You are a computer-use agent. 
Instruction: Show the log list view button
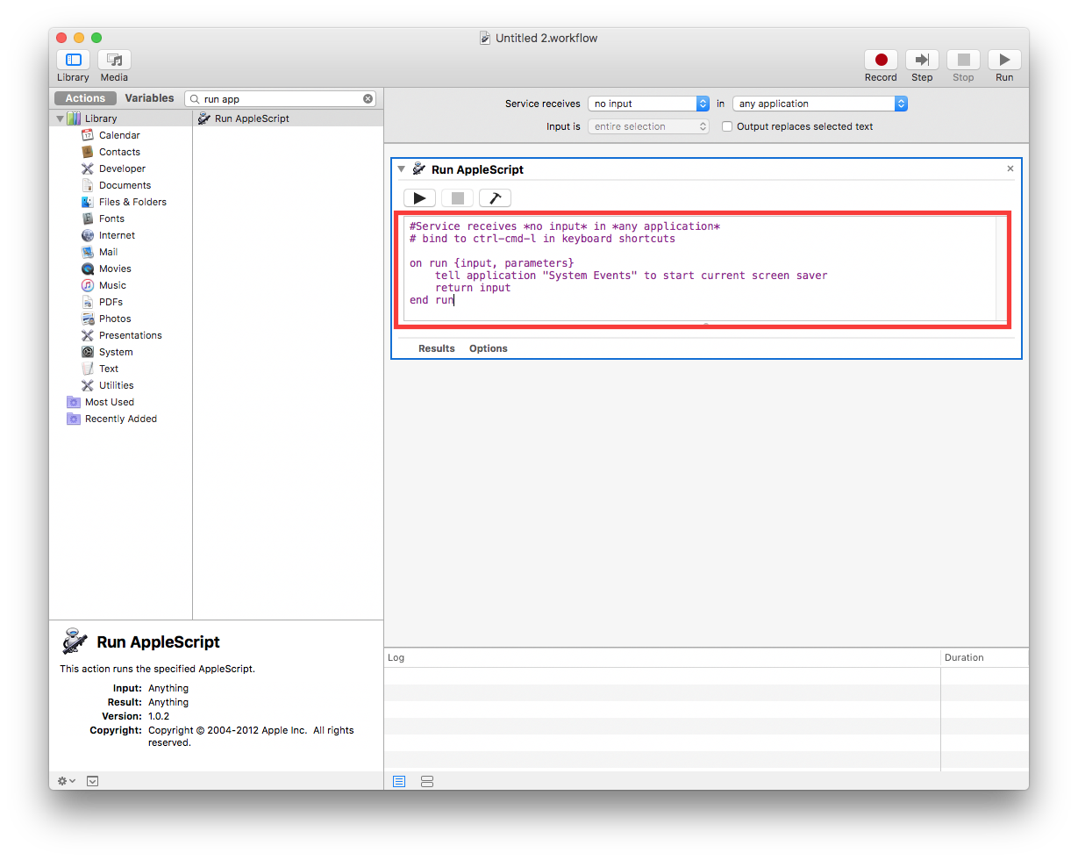tap(399, 781)
